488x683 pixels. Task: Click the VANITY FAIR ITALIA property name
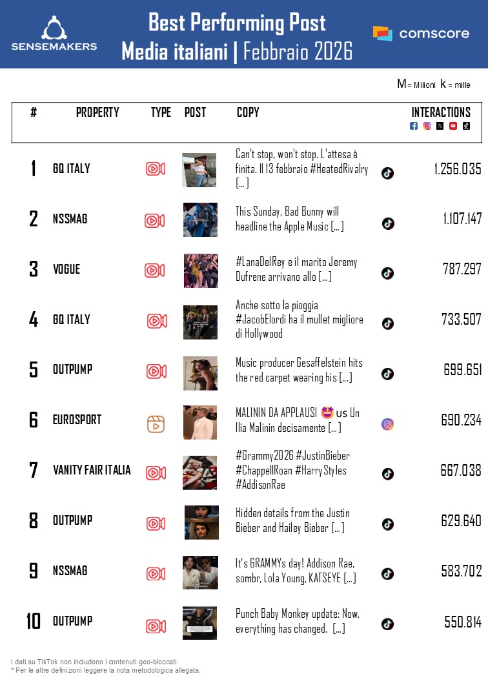pos(92,470)
